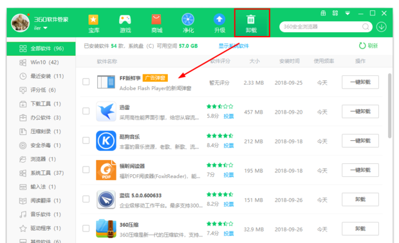The width and height of the screenshot is (399, 243).
Task: Open the 卸载 uninstall tab
Action: point(252,23)
